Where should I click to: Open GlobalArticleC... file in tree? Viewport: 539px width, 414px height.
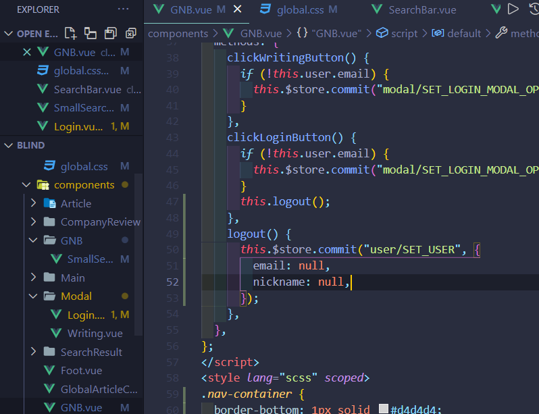click(72, 389)
